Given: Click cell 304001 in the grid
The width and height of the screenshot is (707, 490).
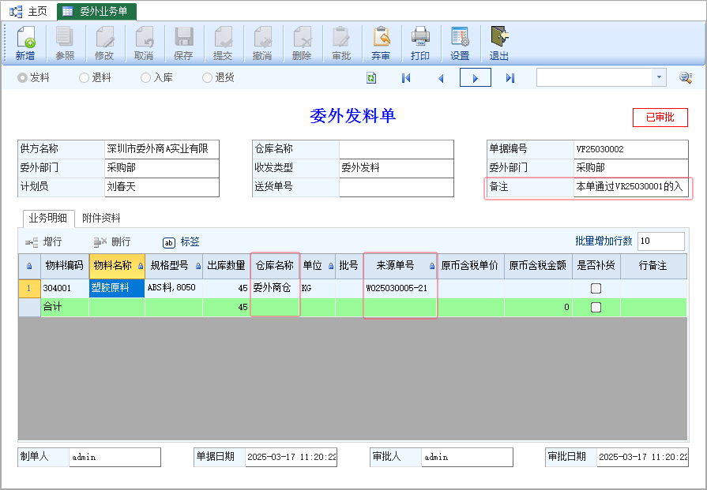Looking at the screenshot, I should [x=65, y=288].
